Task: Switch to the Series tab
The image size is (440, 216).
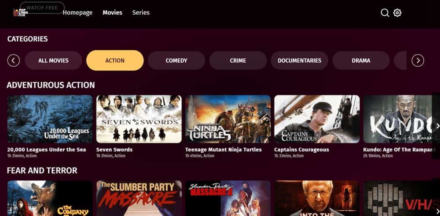Action: point(141,13)
